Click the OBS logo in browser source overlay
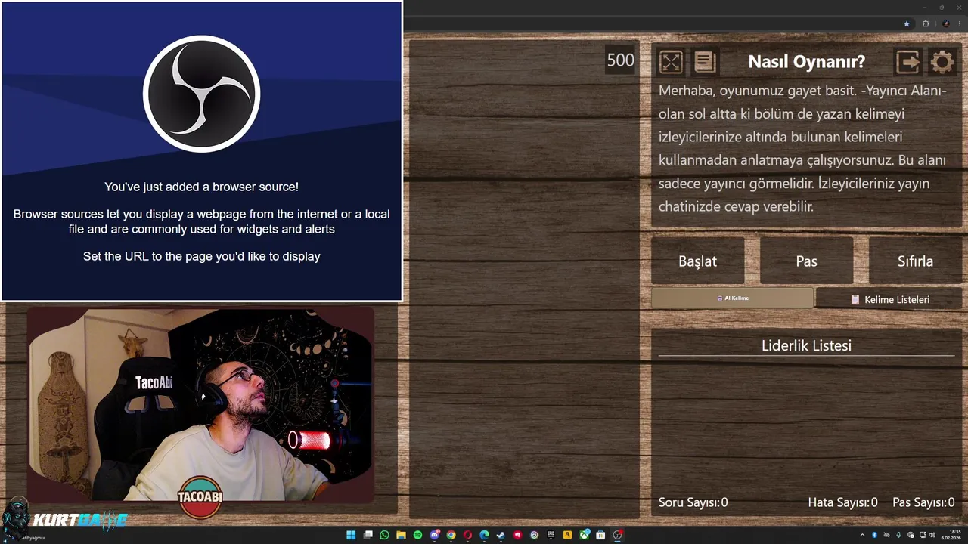The width and height of the screenshot is (968, 544). (x=201, y=94)
